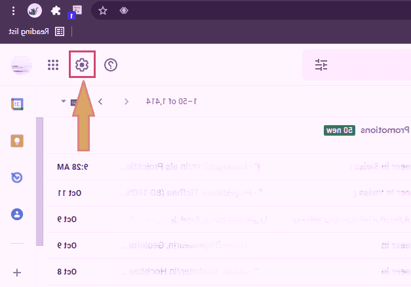This screenshot has height=287, width=411.
Task: Open Chrome Extensions puzzle icon
Action: click(56, 10)
